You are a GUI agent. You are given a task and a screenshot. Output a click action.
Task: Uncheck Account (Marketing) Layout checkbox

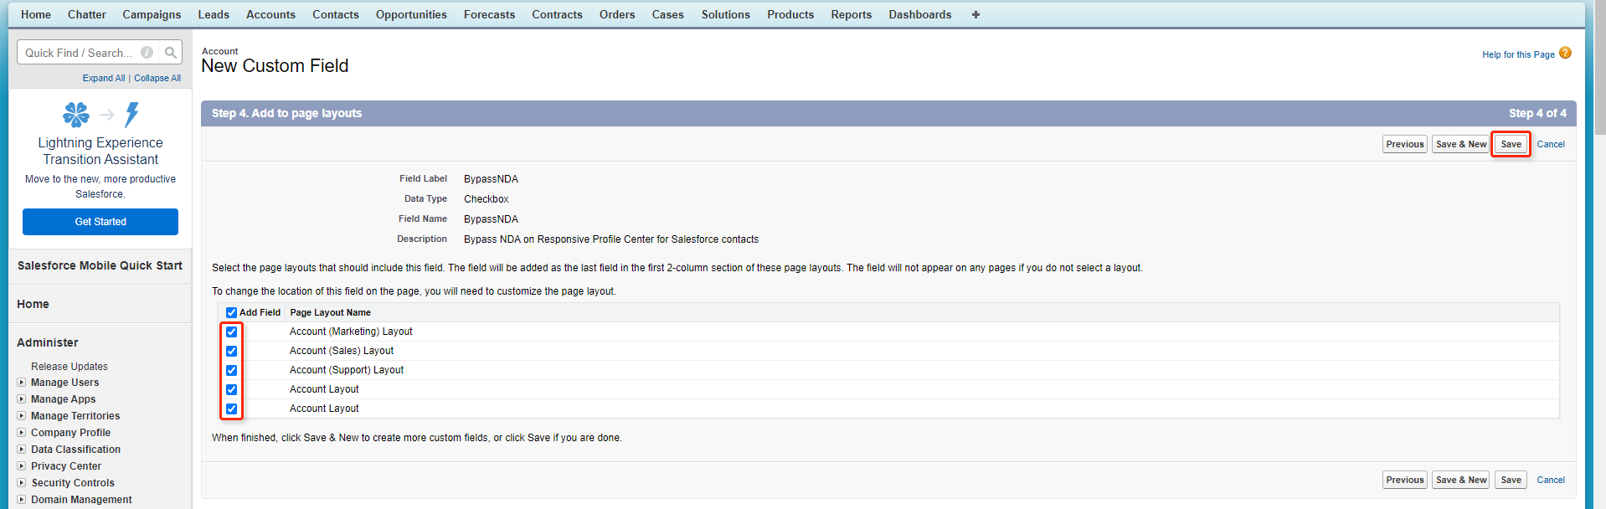pyautogui.click(x=232, y=332)
